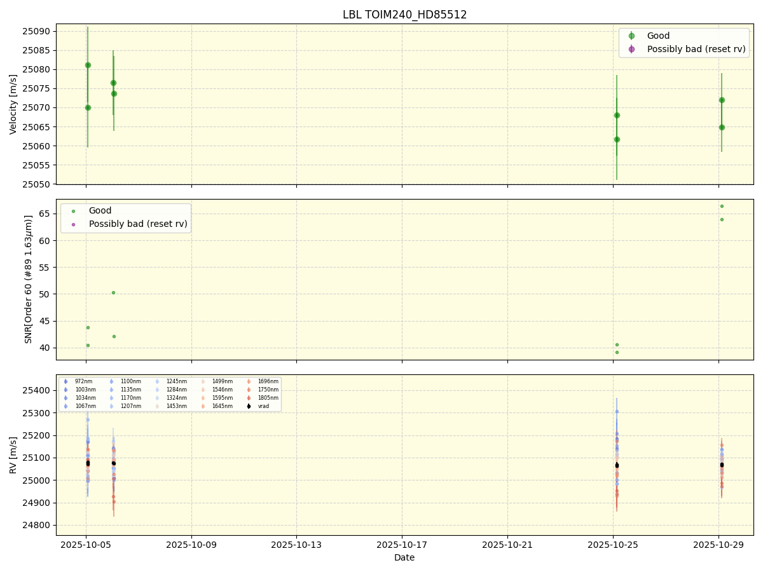Click the Velocity [m/s] axis label
Screen dimensions: 763x572
coord(13,104)
